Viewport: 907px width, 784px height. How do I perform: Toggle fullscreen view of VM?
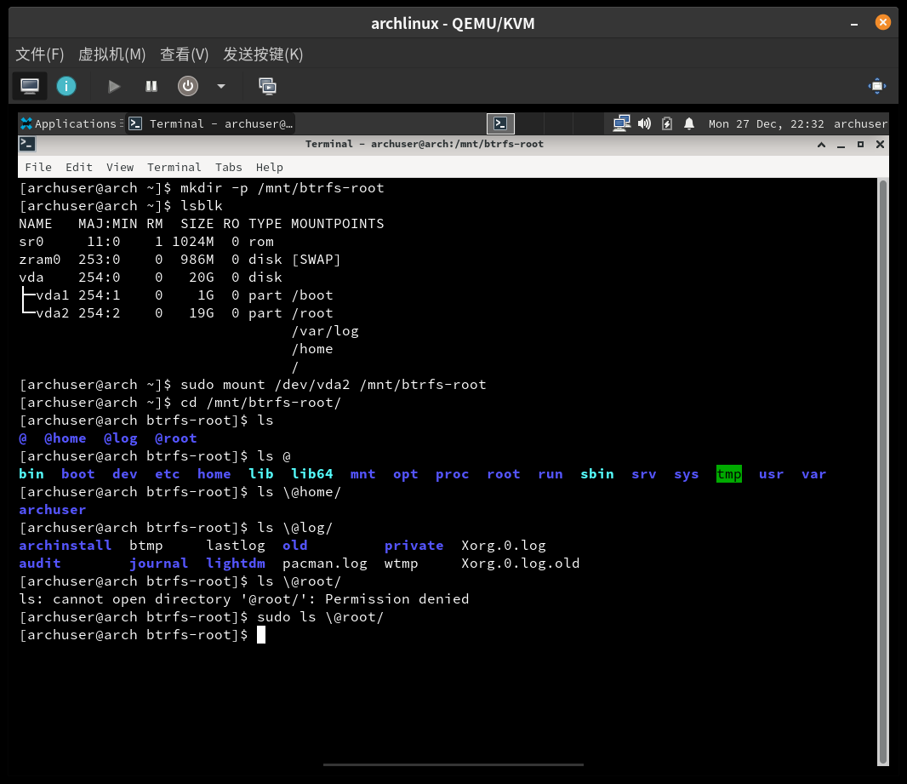tap(877, 86)
